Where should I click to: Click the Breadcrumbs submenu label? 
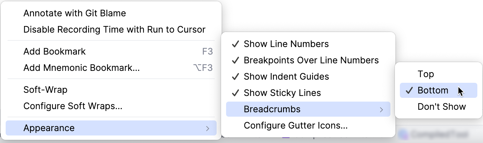point(272,109)
